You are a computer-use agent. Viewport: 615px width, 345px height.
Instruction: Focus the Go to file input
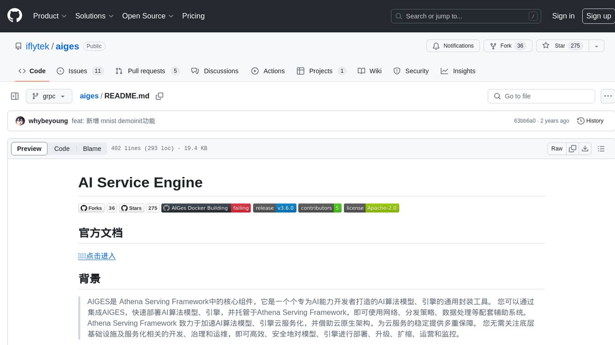coord(541,96)
